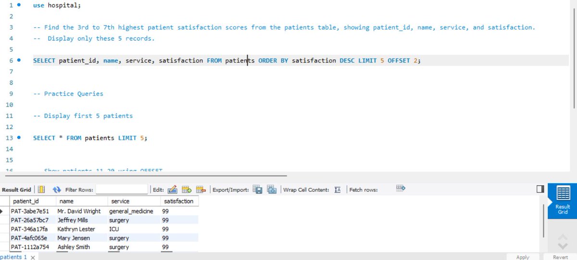577x260 pixels.
Task: Click the statement marker dot on line 6
Action: (x=19, y=60)
